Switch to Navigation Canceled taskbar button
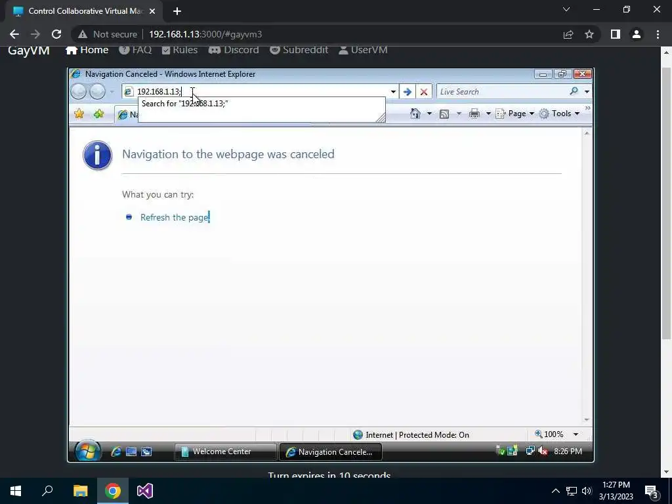This screenshot has height=504, width=672. coord(331,451)
